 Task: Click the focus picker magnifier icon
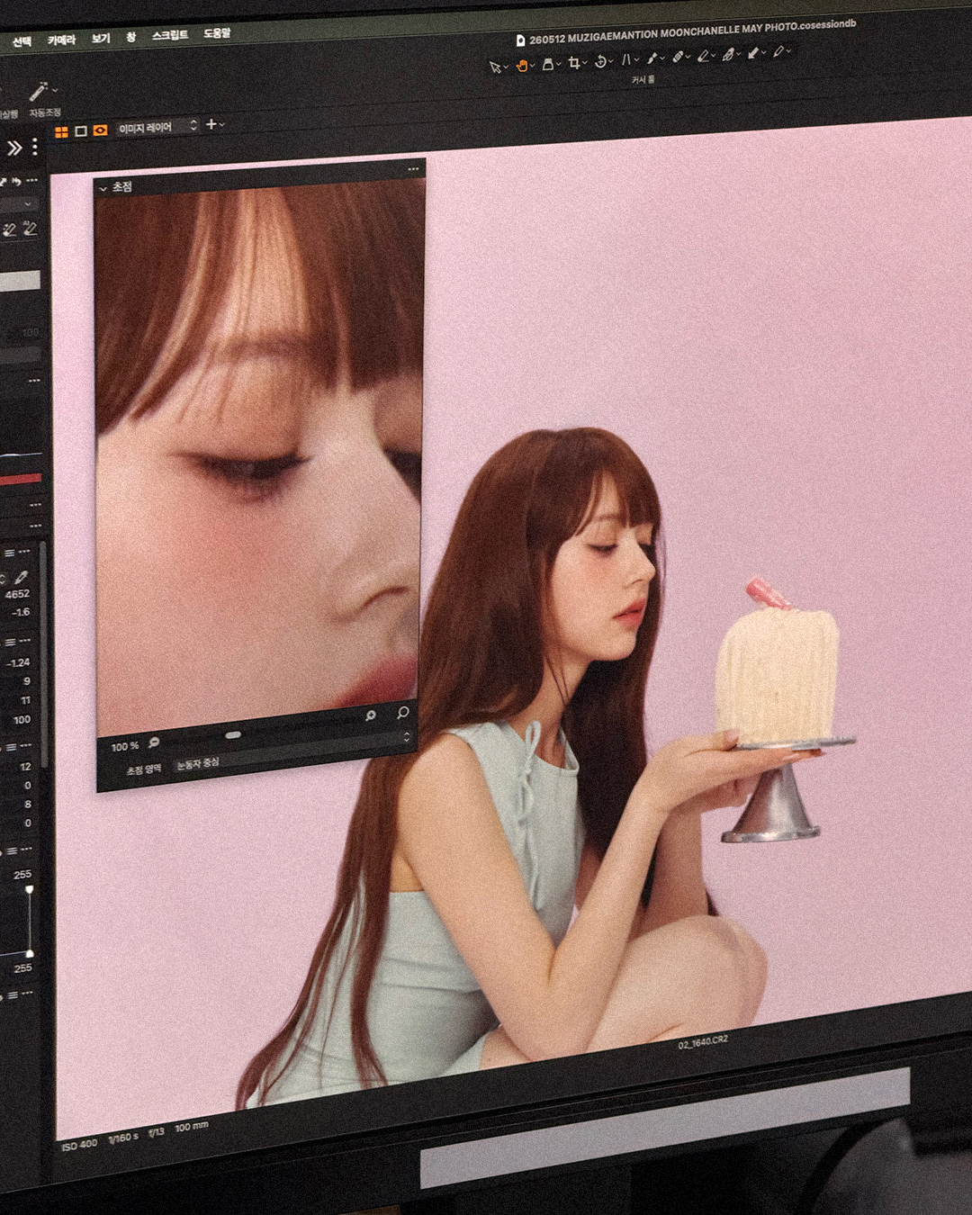click(x=402, y=713)
